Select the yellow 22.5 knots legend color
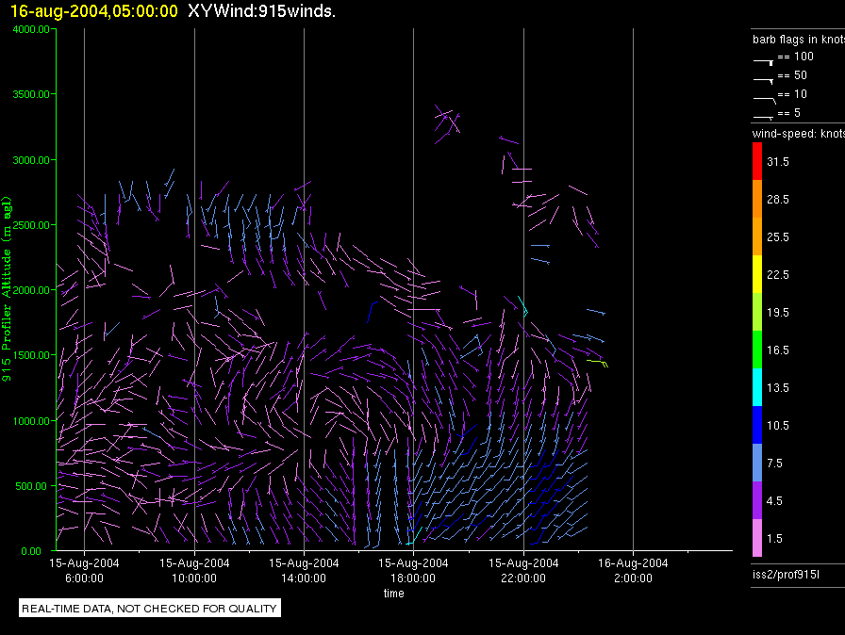The width and height of the screenshot is (845, 635). point(757,274)
